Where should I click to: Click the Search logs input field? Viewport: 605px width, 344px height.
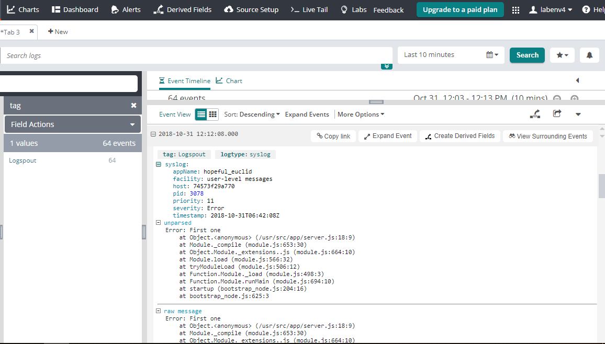point(196,55)
